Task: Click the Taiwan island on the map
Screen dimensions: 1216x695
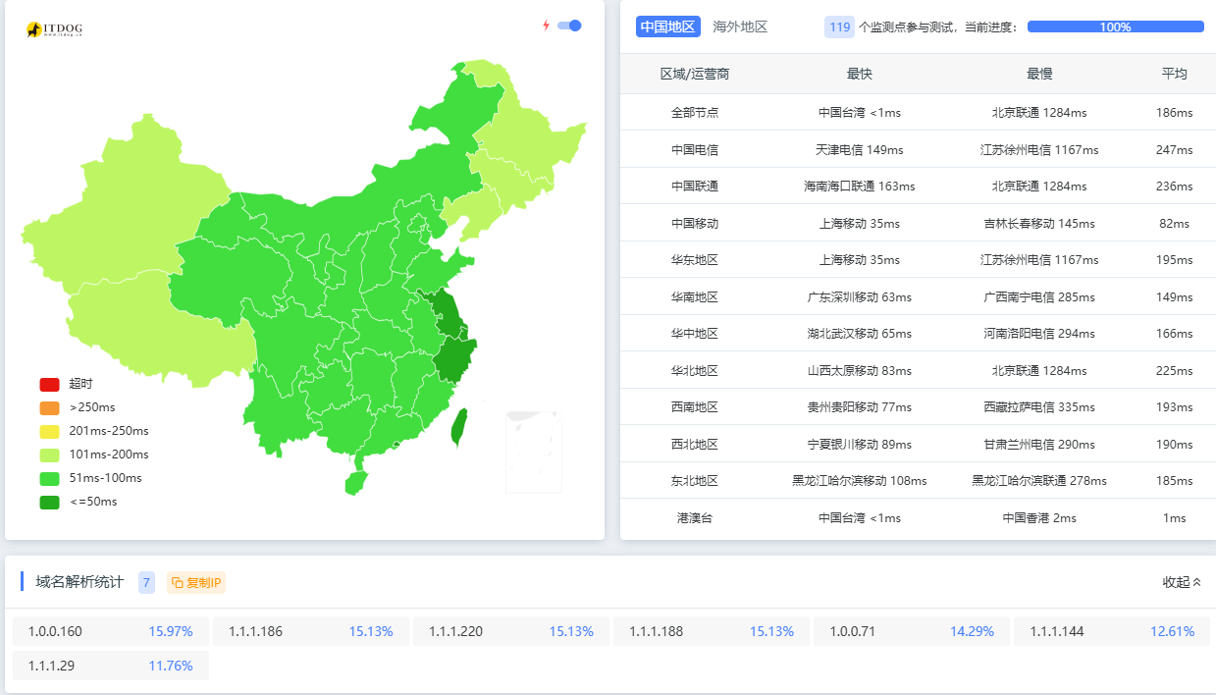Action: click(458, 426)
